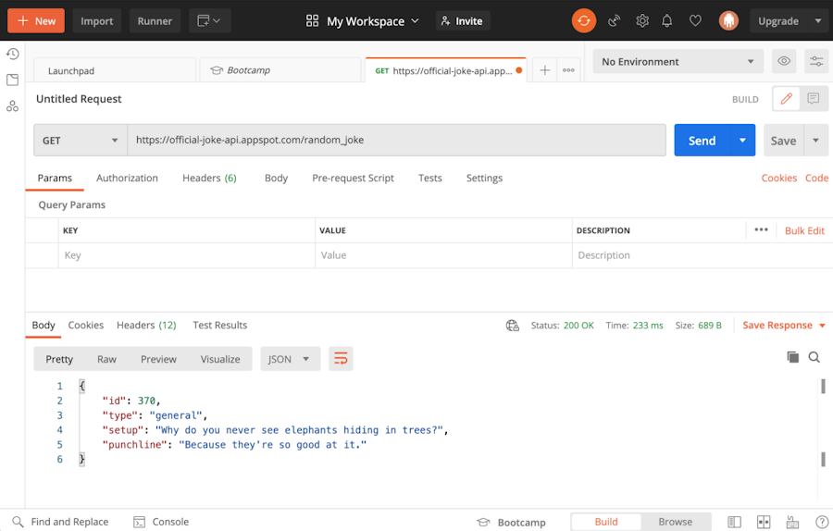Viewport: 833px width, 531px height.
Task: Expand the Save Response dropdown
Action: click(784, 325)
